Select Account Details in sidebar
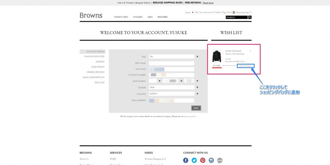Viewport: 330px width, 165px height. 92,52
